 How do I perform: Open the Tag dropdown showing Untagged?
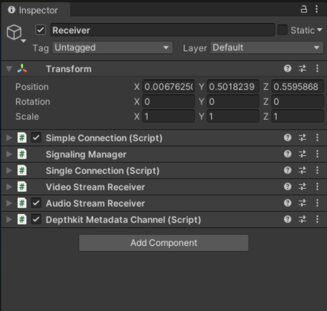pyautogui.click(x=112, y=48)
